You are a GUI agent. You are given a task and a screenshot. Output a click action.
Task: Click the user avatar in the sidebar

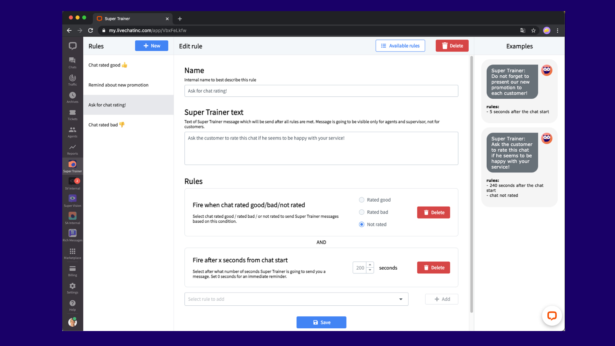point(73,322)
